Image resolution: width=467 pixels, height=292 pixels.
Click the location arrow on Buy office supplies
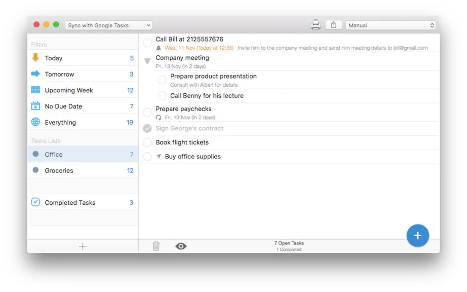coord(159,156)
